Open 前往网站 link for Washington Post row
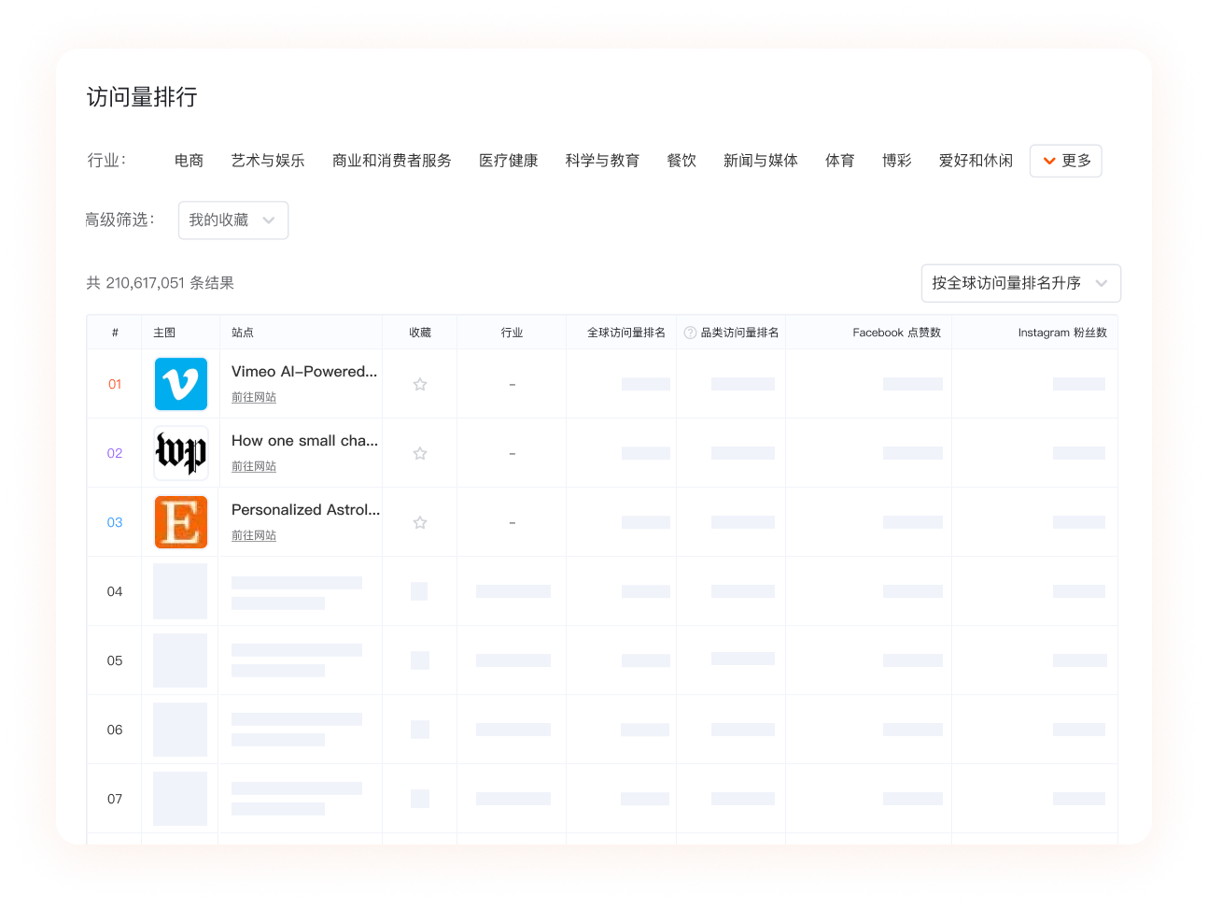The width and height of the screenshot is (1208, 908). (x=254, y=467)
